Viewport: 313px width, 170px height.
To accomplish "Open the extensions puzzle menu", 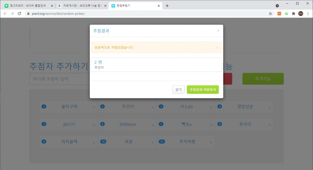I will click(x=293, y=14).
